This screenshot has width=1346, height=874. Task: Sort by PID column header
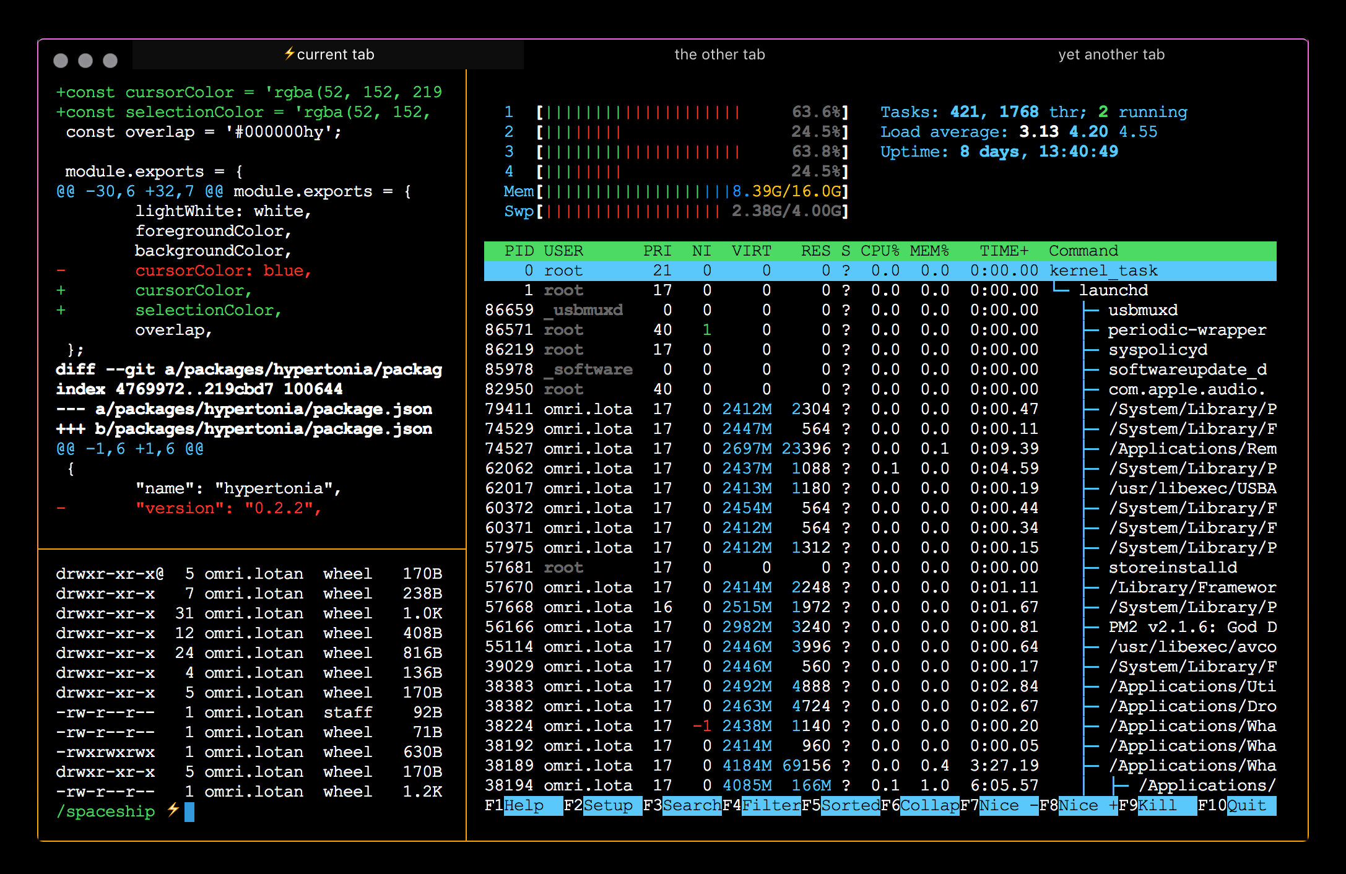coord(519,251)
